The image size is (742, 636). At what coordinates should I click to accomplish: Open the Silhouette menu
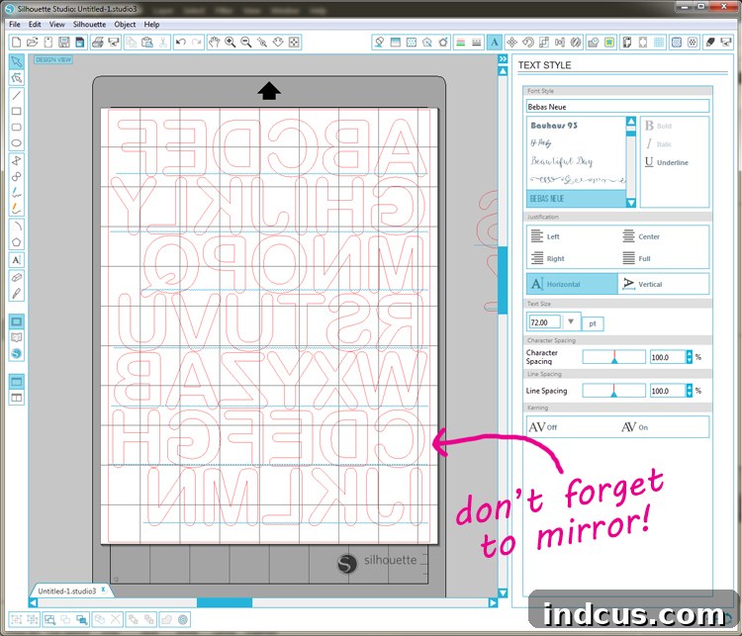[x=89, y=24]
